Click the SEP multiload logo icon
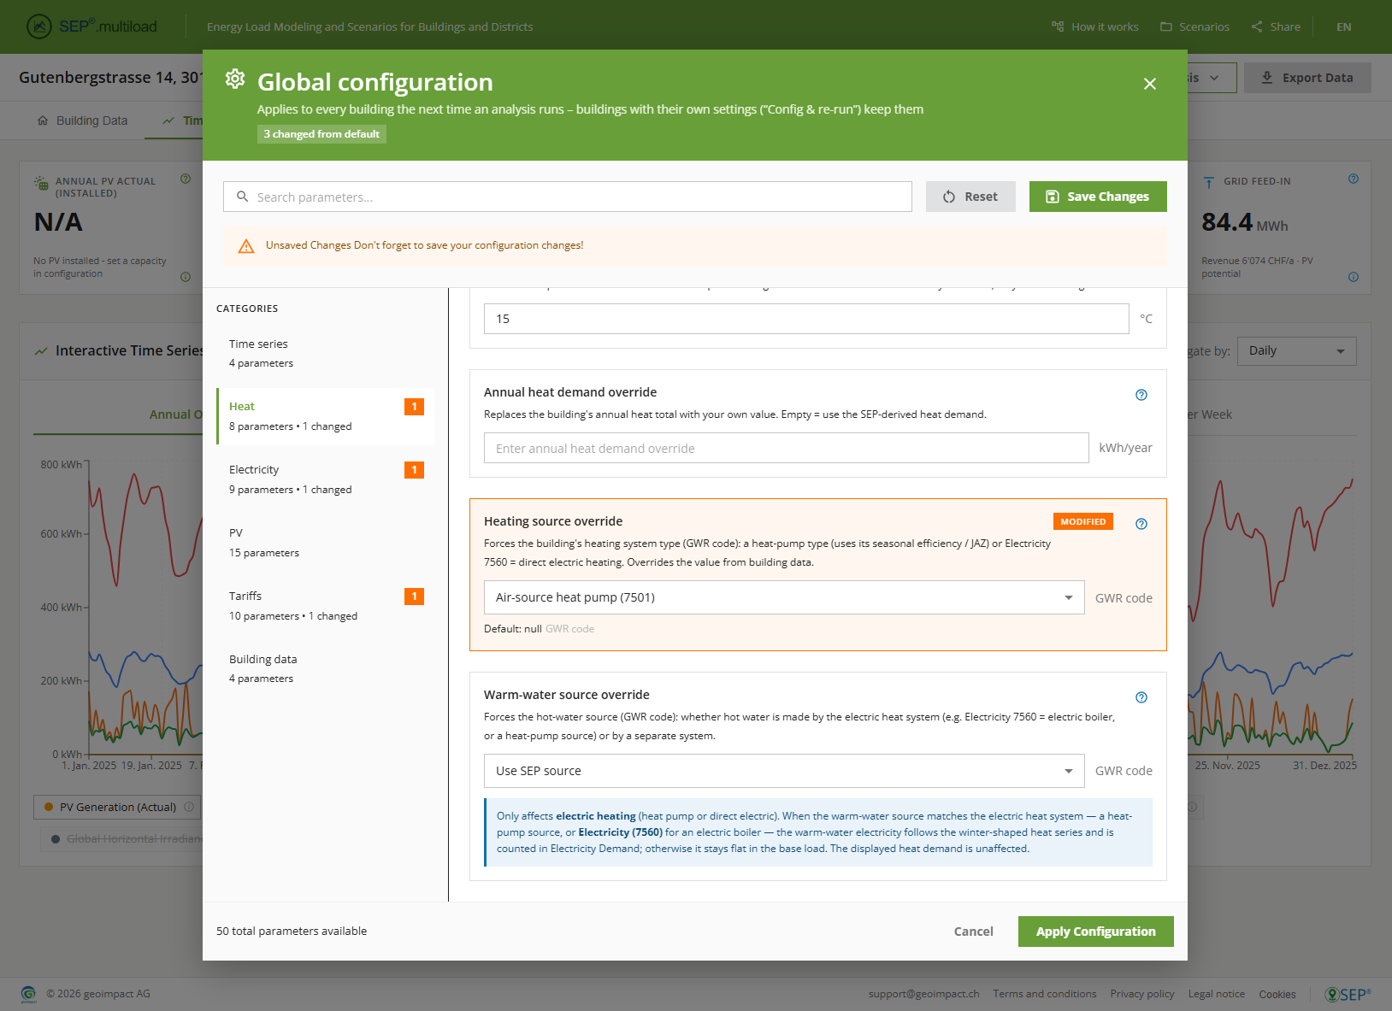Screen dimensions: 1392x1011 coord(39,26)
